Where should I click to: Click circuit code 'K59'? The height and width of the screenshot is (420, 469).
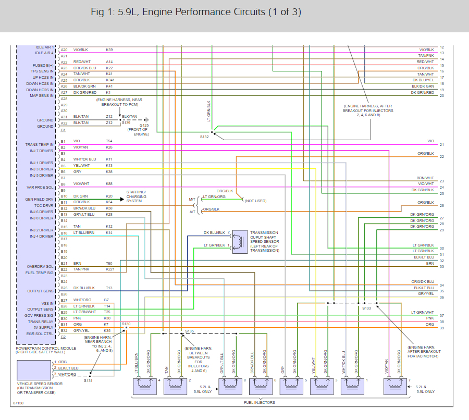(x=109, y=50)
